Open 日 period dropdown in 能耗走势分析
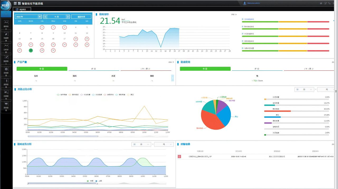Image resolution: width=338 pixels, height=189 pixels. coord(141,144)
